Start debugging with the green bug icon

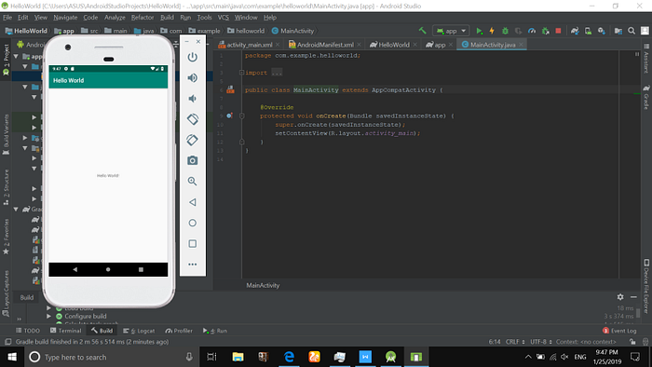(x=505, y=31)
